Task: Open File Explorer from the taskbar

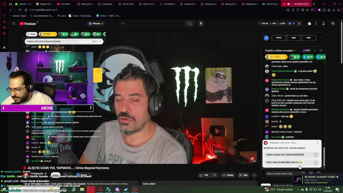Action: tap(82, 190)
